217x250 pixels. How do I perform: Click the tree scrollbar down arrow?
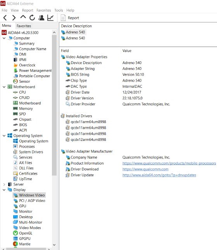click(x=54, y=245)
